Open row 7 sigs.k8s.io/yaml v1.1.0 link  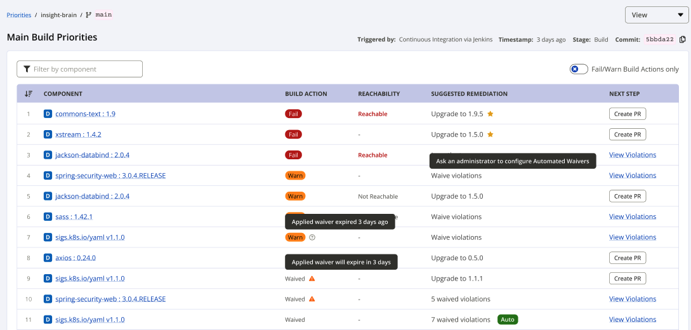click(90, 237)
